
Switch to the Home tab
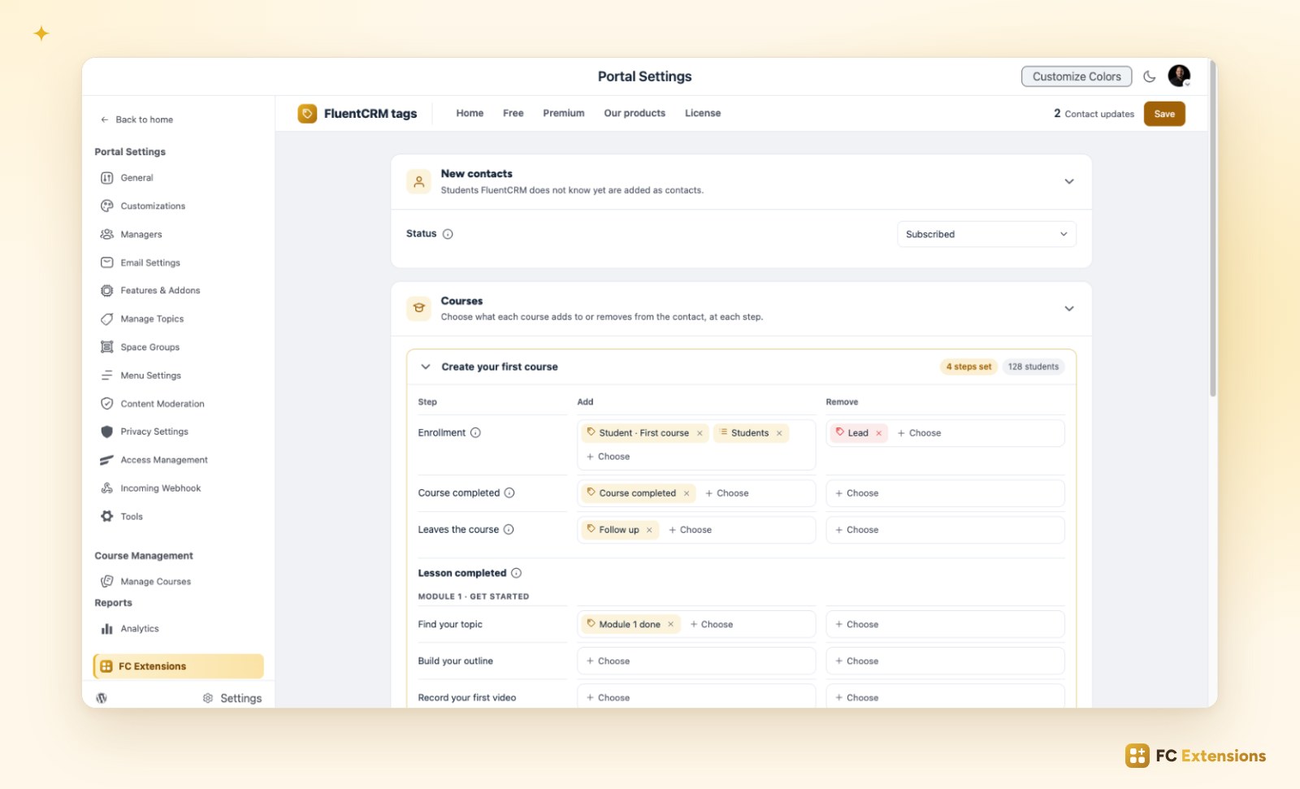tap(470, 114)
